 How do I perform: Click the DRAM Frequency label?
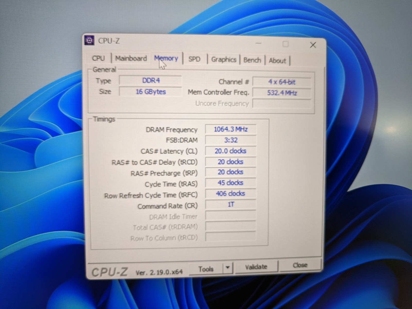(171, 130)
